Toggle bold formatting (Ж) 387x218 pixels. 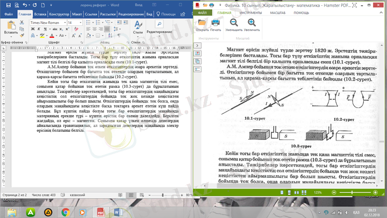pyautogui.click(x=32, y=30)
